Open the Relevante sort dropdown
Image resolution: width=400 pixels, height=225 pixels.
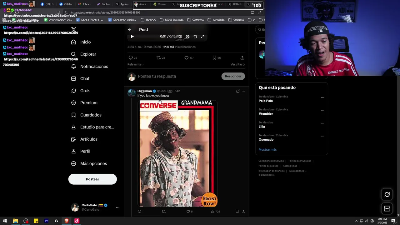coord(135,64)
